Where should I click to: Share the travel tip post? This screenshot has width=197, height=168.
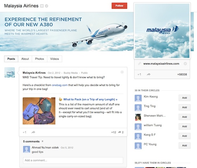[x=33, y=132]
